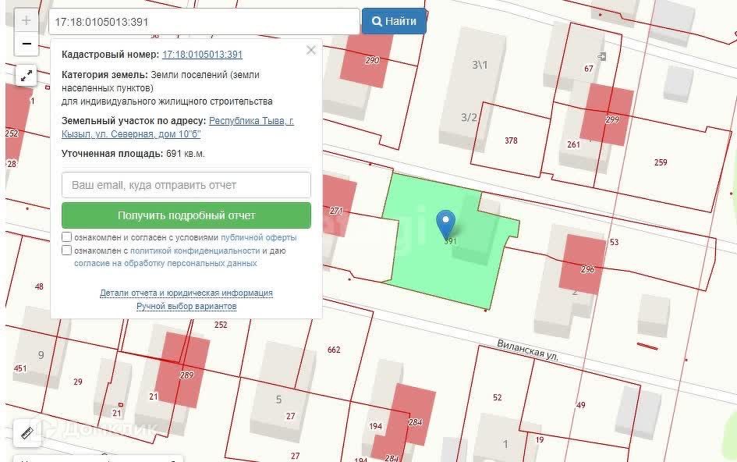Click the blue location marker pin
Viewport: 737px width, 462px height.
tap(445, 224)
